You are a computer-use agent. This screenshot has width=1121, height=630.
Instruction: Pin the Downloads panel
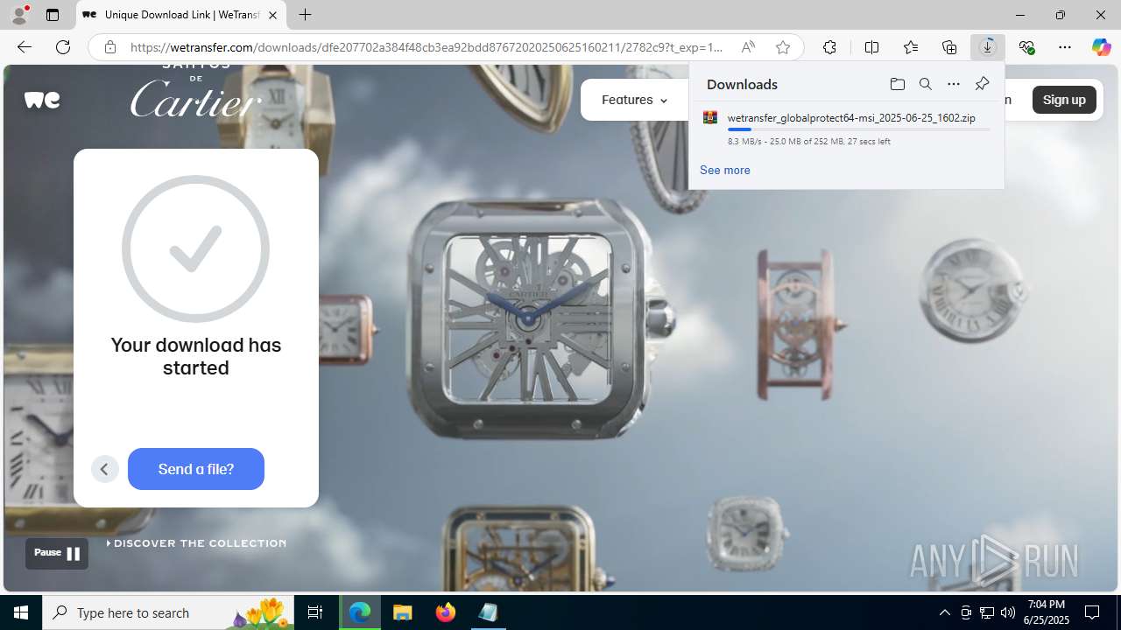982,84
